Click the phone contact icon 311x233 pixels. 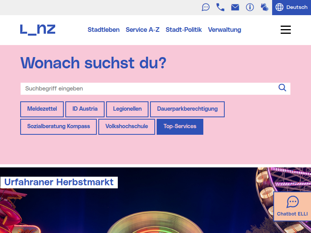(x=220, y=7)
